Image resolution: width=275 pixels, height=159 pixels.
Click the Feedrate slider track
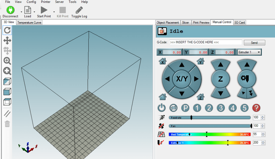(209, 117)
